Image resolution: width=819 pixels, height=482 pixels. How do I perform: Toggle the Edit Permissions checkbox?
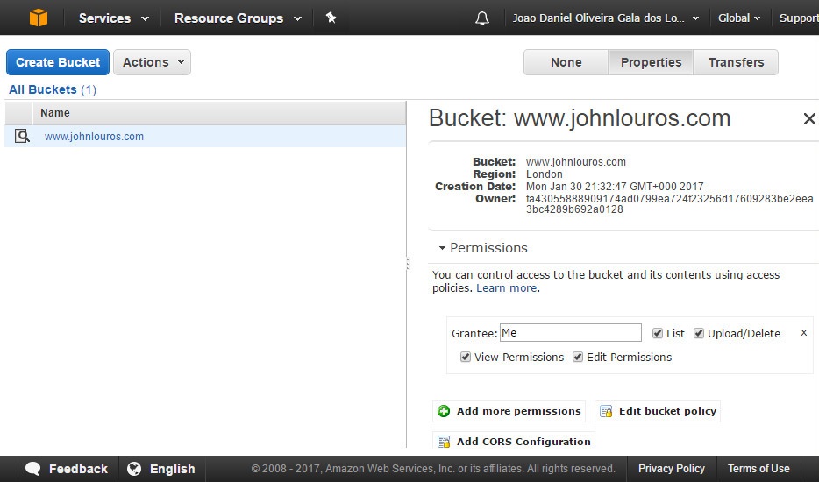click(578, 357)
